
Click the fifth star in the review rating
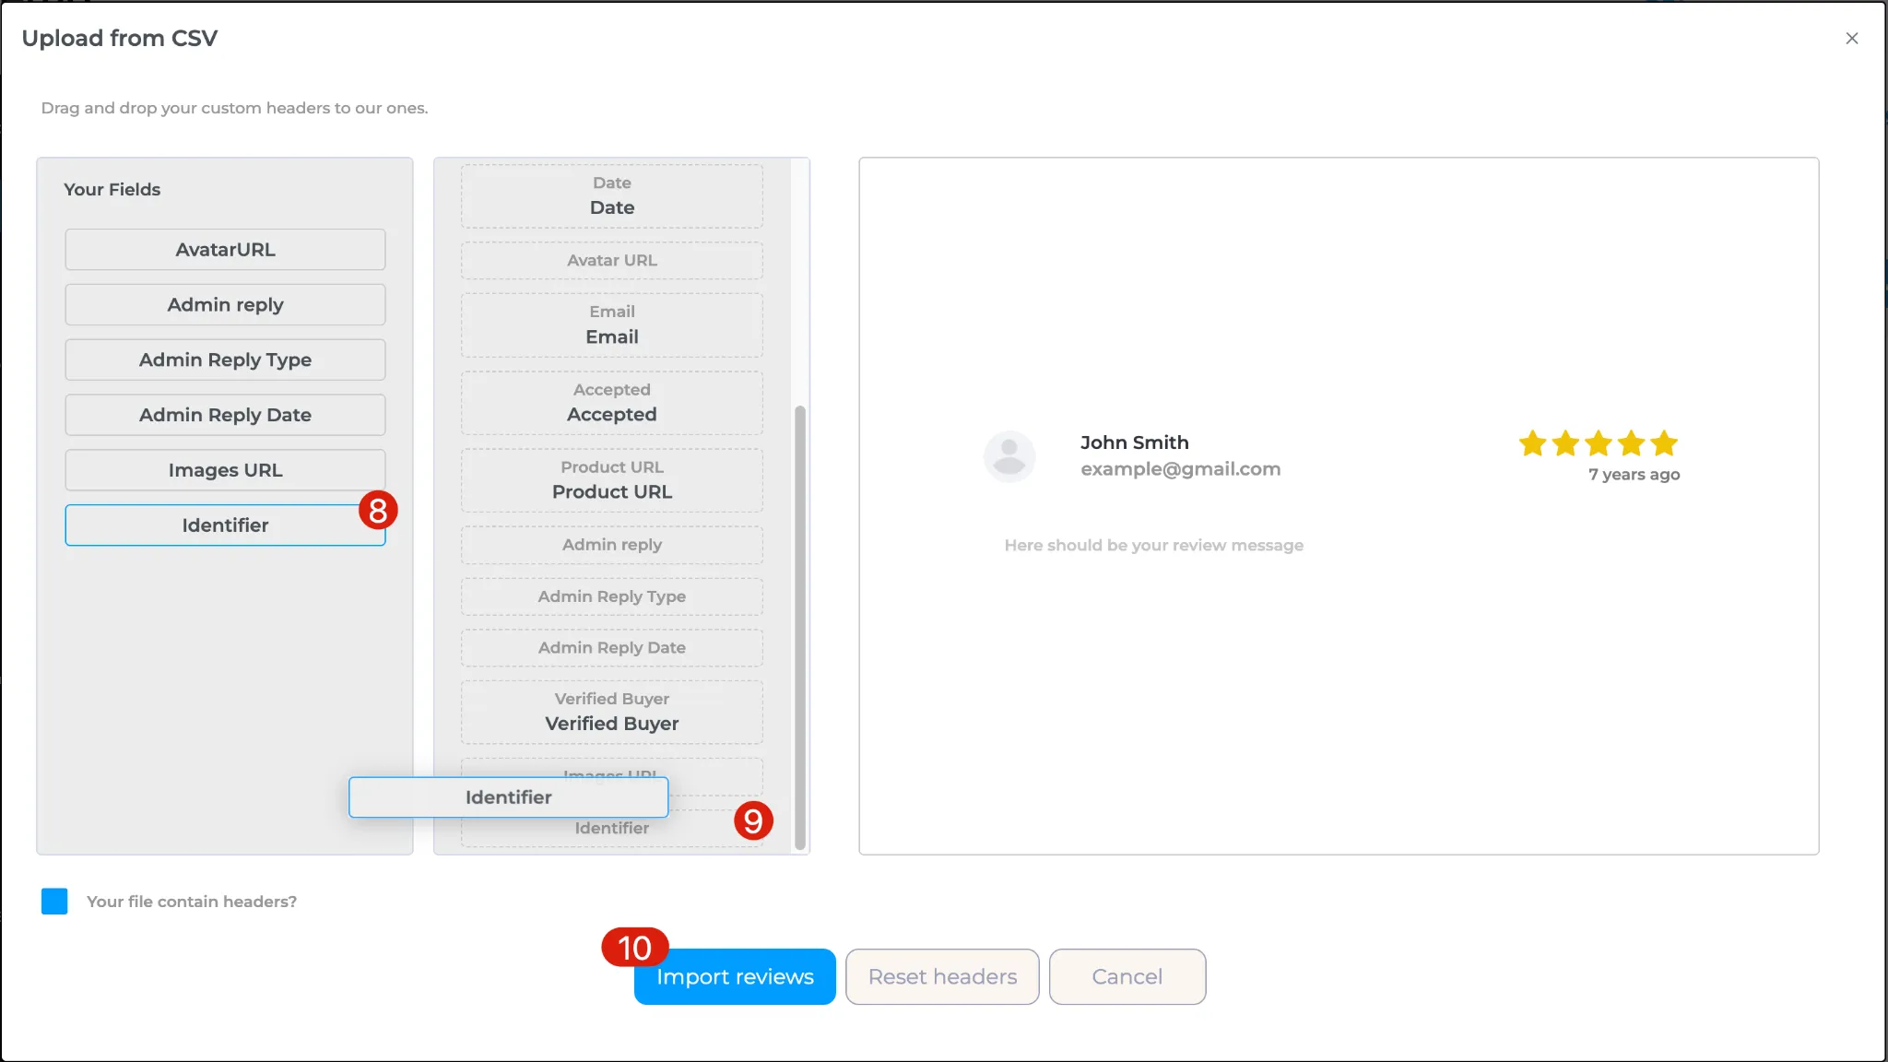pyautogui.click(x=1663, y=443)
